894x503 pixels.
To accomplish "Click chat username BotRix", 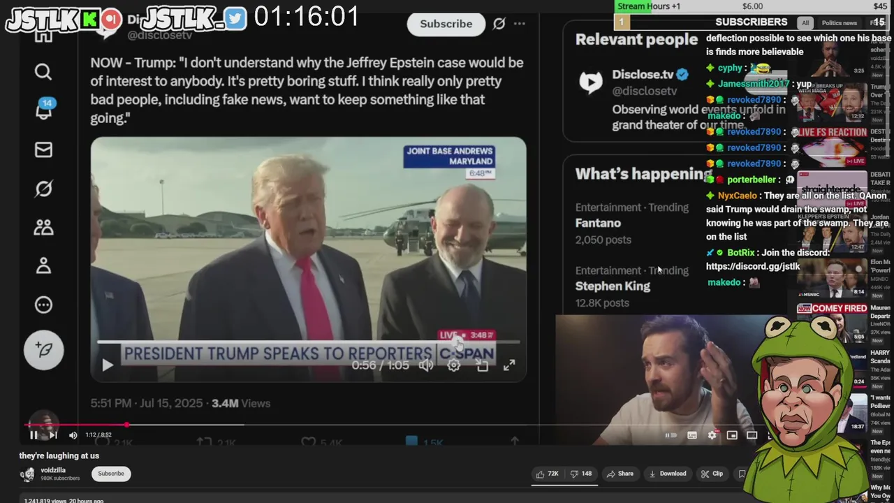I will click(x=741, y=253).
